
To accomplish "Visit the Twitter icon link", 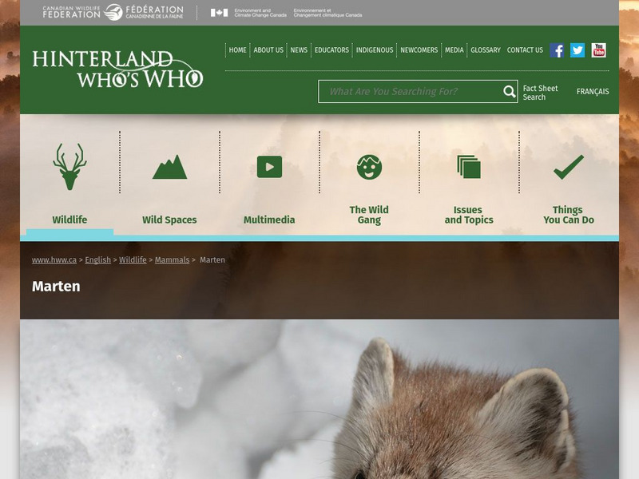I will coord(577,50).
